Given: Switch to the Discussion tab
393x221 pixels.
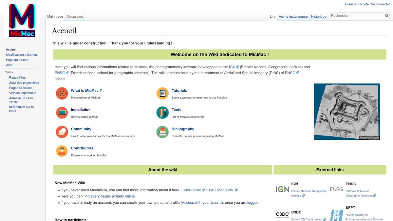Looking at the screenshot, I should (75, 16).
